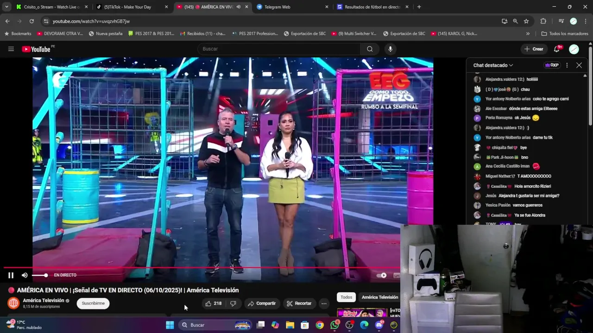Clip the video with Recortar
Viewport: 593px width, 333px height.
tap(299, 303)
